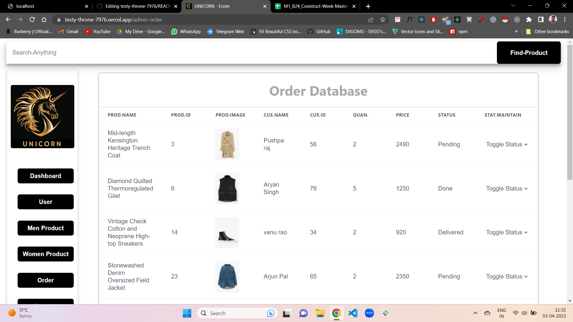
Task: Open Slack from the taskbar
Action: click(x=386, y=313)
